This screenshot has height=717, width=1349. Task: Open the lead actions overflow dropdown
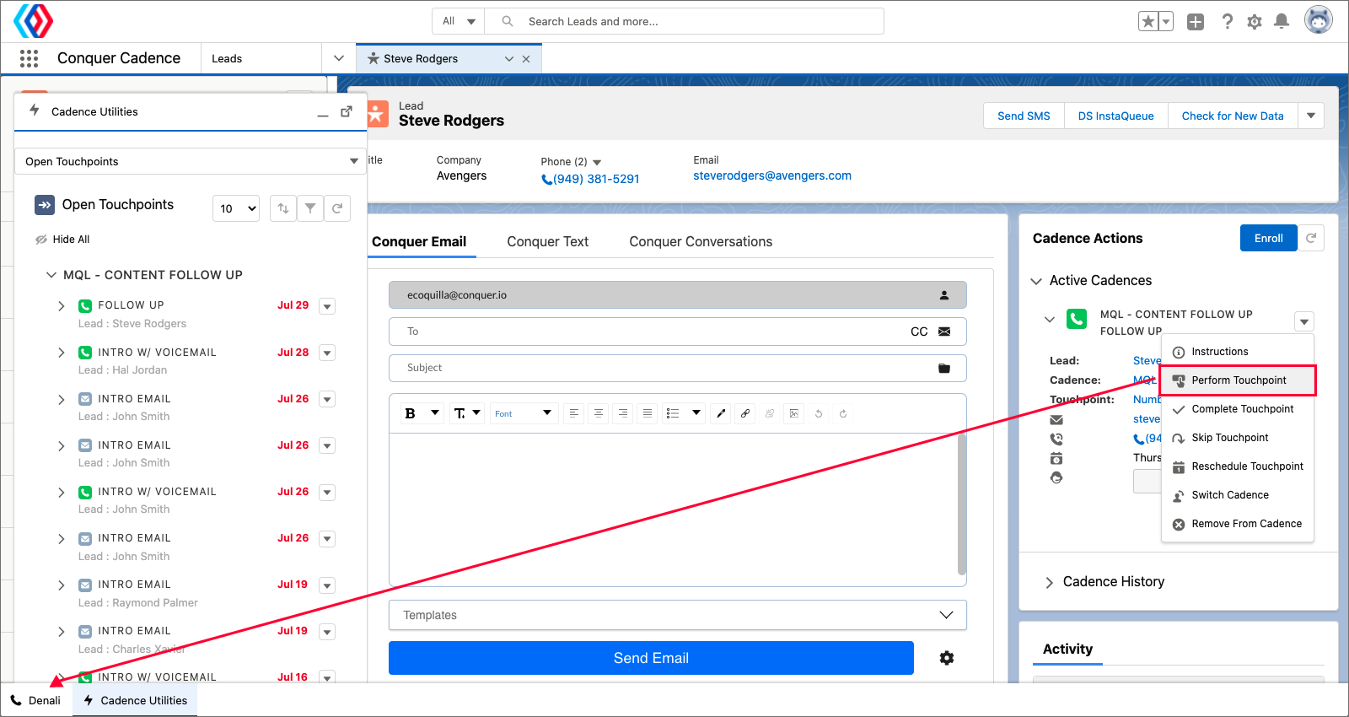coord(1311,116)
